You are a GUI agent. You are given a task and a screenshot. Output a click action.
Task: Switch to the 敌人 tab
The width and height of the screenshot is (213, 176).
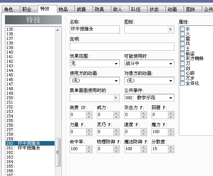click(x=120, y=9)
